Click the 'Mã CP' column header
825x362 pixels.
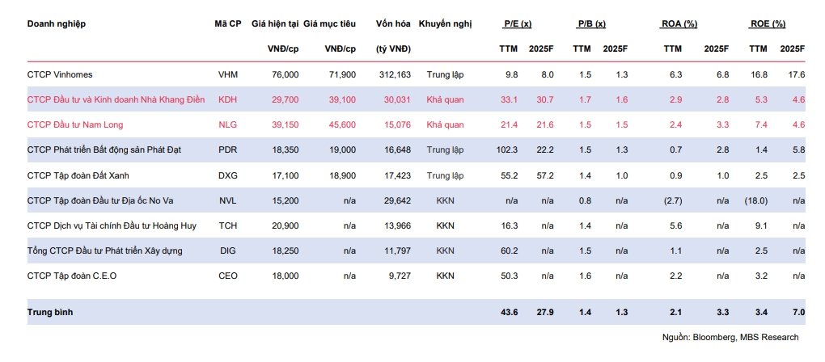[x=228, y=23]
